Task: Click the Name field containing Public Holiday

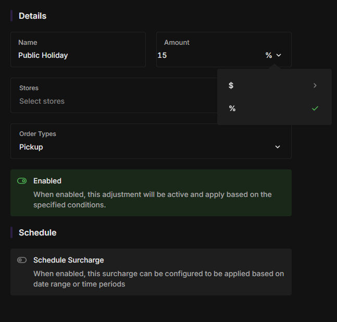Action: (78, 55)
